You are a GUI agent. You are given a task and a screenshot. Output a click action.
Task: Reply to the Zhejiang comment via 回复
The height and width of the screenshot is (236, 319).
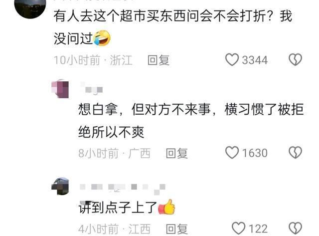159,60
